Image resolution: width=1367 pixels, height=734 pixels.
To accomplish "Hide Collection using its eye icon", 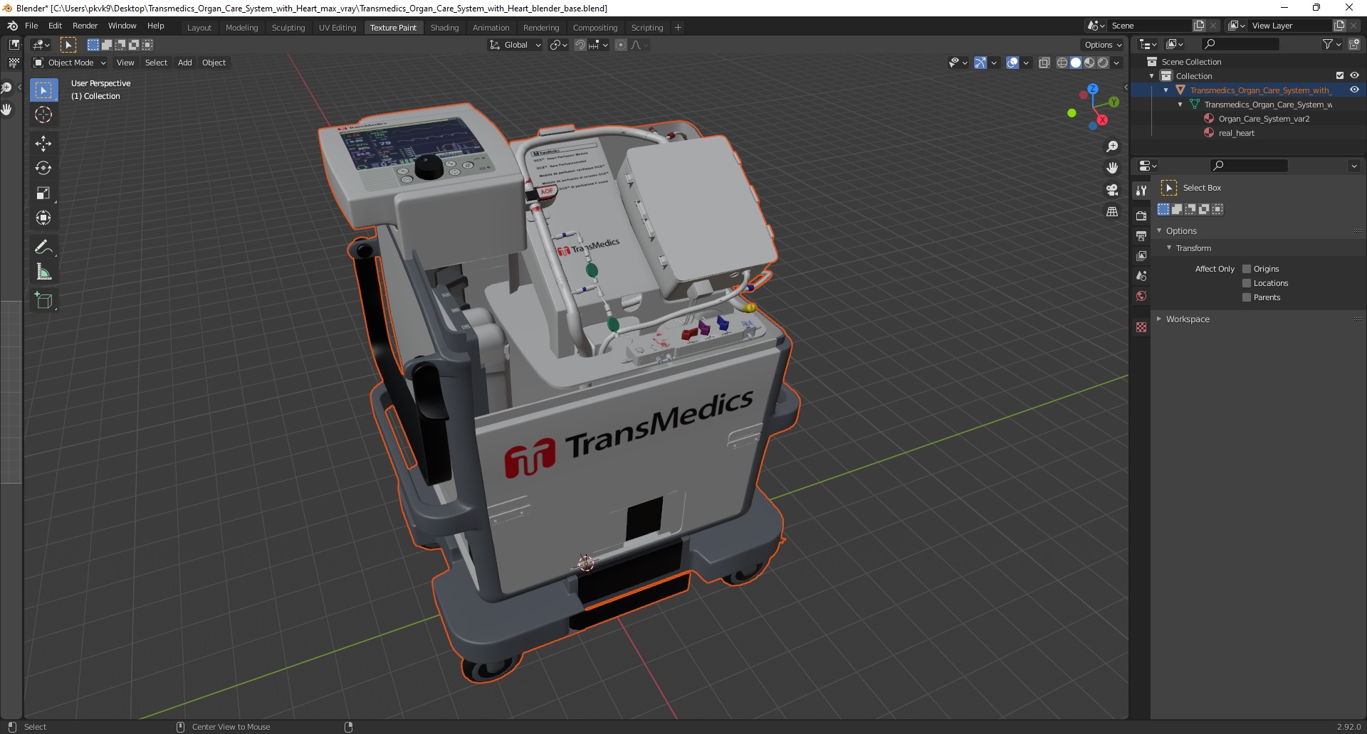I will pyautogui.click(x=1354, y=75).
